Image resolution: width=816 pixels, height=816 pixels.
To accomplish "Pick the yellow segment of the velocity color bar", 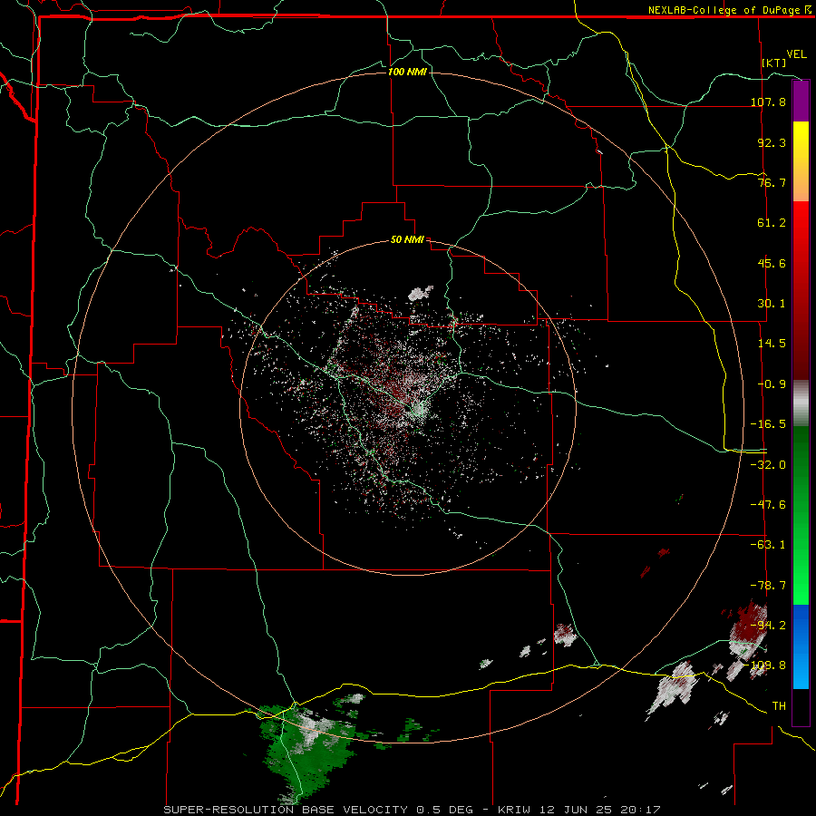I will pos(801,141).
